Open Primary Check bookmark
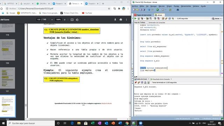The height and width of the screenshot is (126, 224). coord(70,13)
